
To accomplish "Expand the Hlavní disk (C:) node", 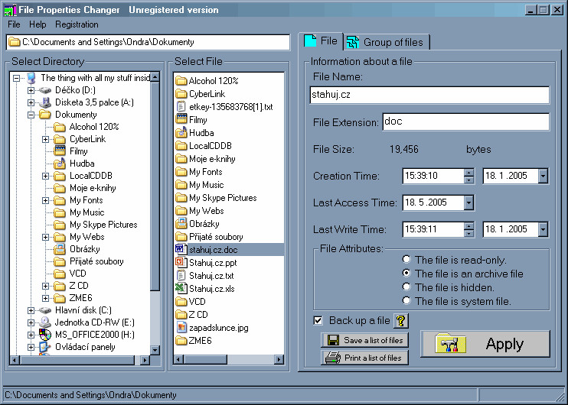I will [x=31, y=310].
